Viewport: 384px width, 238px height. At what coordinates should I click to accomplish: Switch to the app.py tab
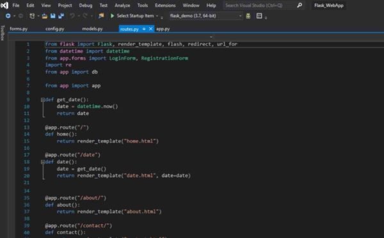[163, 29]
